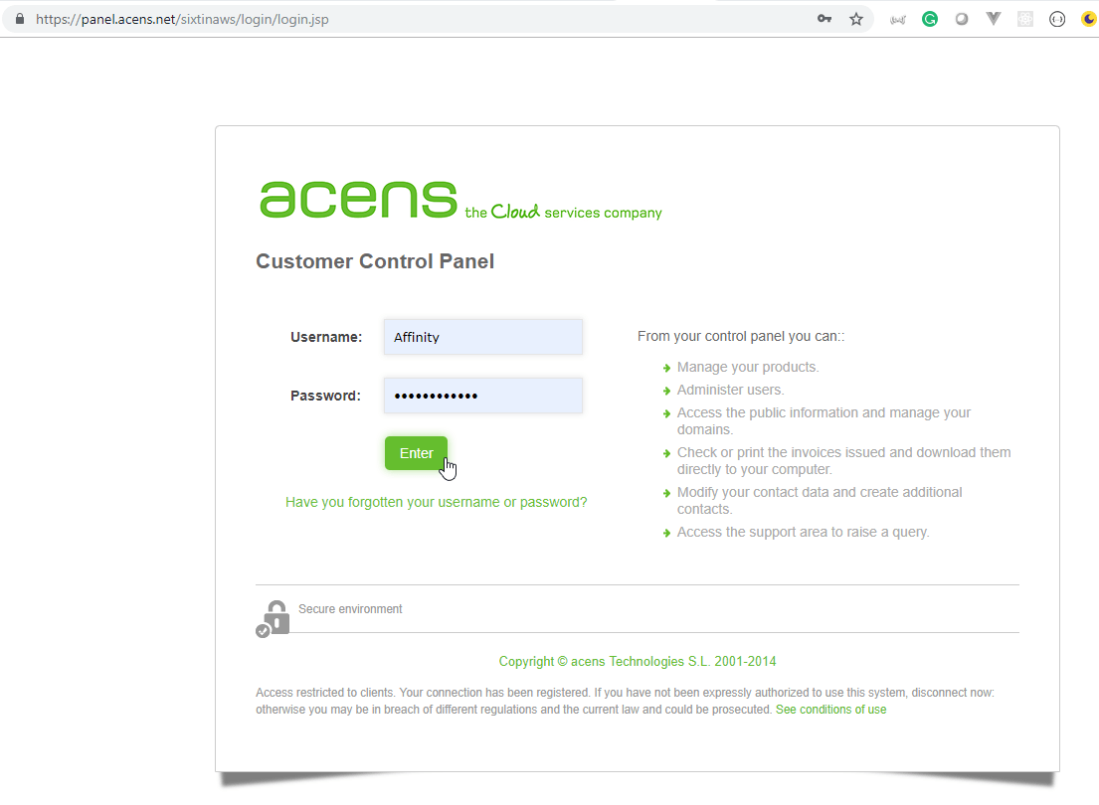Open the React devtools extension icon
This screenshot has height=805, width=1099.
[1025, 19]
